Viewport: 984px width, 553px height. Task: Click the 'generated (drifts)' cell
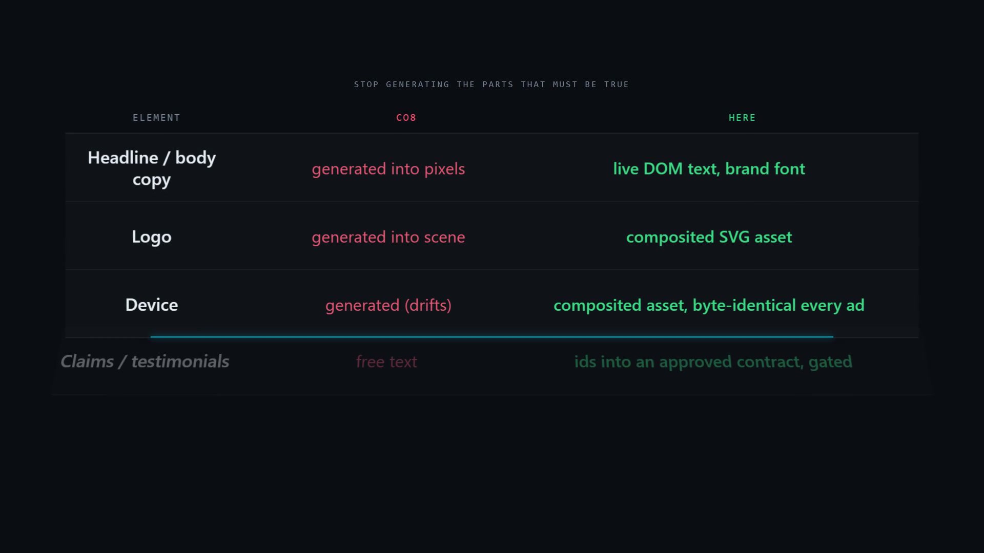[388, 305]
